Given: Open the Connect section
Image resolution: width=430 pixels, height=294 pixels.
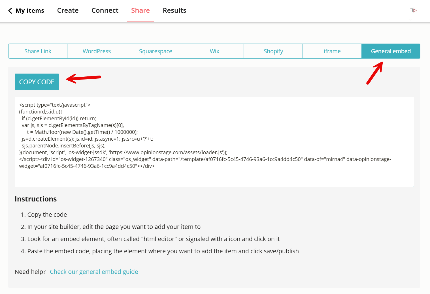Looking at the screenshot, I should click(105, 10).
